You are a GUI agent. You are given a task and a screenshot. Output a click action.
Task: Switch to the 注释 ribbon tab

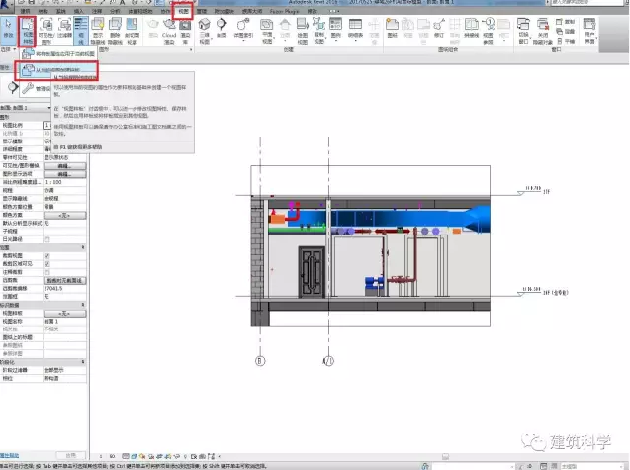pyautogui.click(x=97, y=11)
